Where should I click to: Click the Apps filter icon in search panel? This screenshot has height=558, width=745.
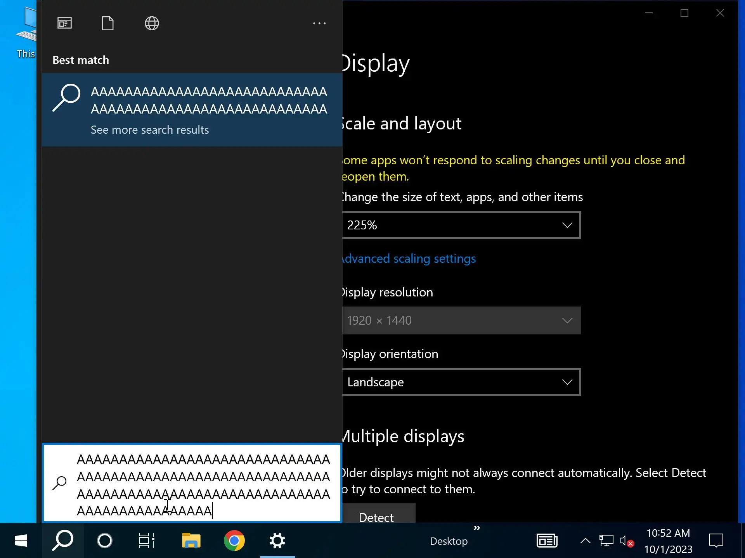64,23
